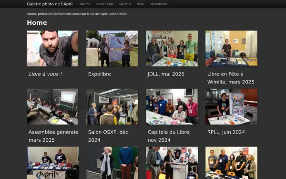286x179 pixels.
Task: Open the Libre à vous ! album thumbnail
Action: (x=52, y=48)
